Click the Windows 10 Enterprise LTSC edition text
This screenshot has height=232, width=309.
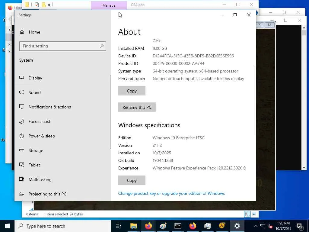[x=179, y=138]
